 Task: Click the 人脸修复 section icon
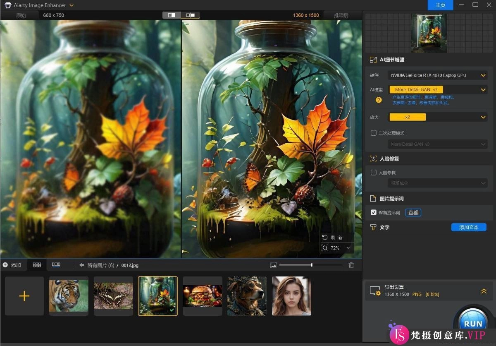coord(373,159)
